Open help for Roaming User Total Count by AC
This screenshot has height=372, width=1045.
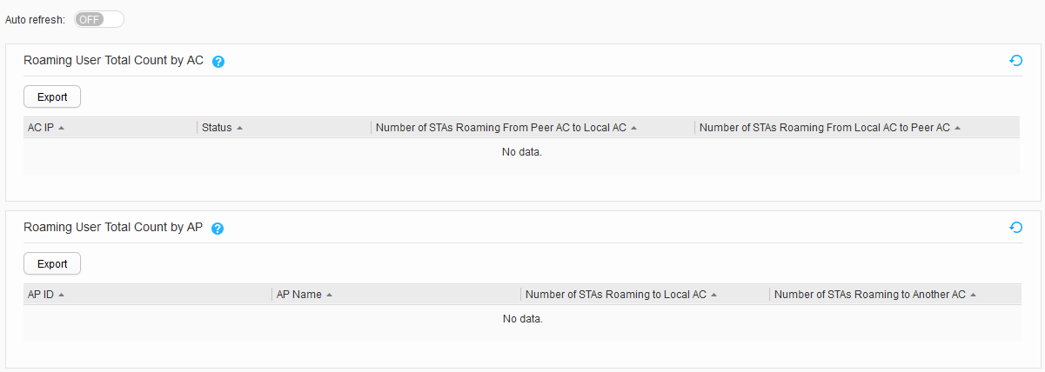[218, 62]
